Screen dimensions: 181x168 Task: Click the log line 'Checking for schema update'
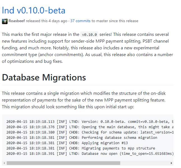click(90, 132)
